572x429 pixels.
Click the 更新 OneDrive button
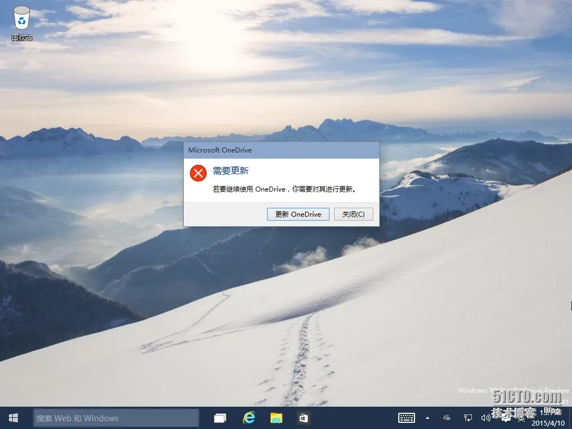click(298, 214)
